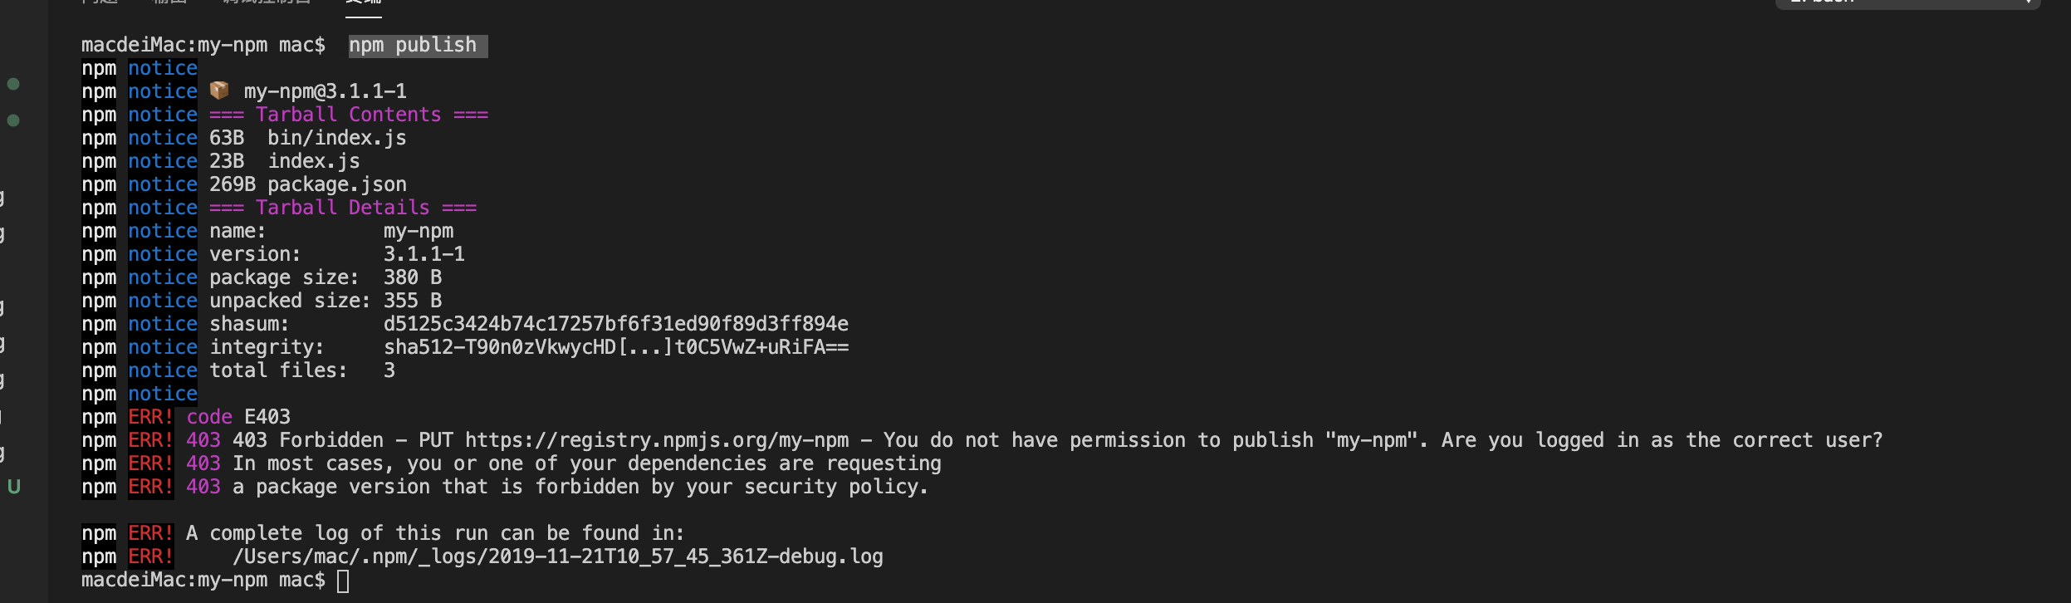Image resolution: width=2071 pixels, height=603 pixels.
Task: Select the E403 error code text
Action: coord(267,417)
